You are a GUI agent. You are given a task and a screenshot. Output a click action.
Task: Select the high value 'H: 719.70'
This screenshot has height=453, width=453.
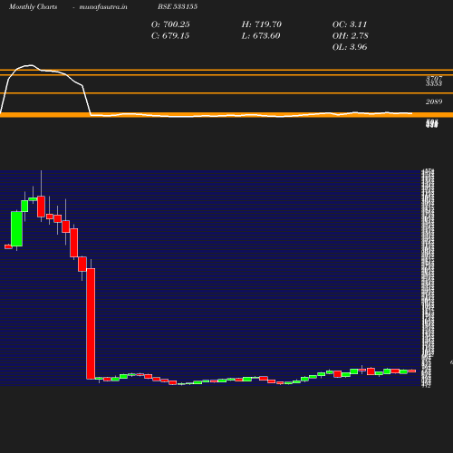(x=262, y=24)
